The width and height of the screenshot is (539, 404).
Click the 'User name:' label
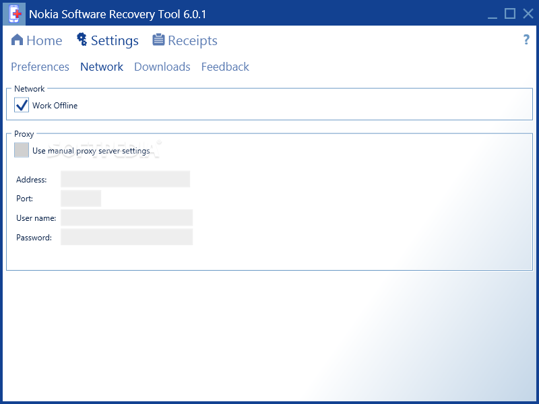36,218
